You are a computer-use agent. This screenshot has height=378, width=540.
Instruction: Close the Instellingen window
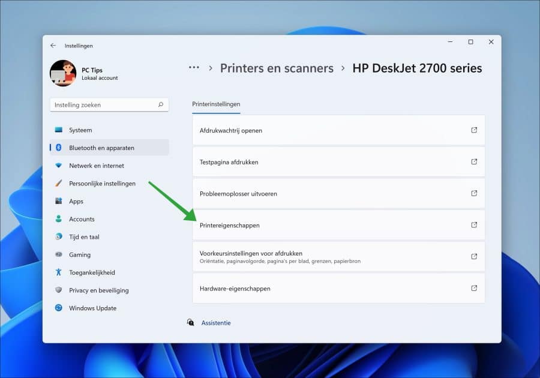tap(491, 42)
